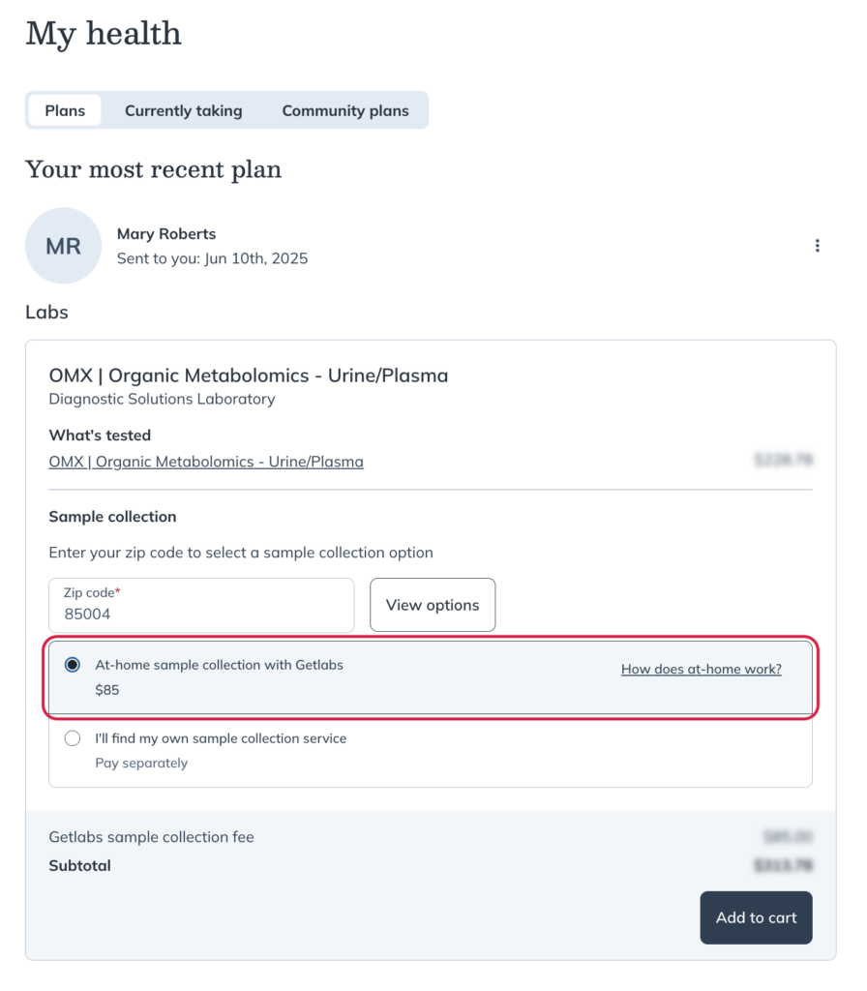Click the $85 at-home collection price
The width and height of the screenshot is (867, 991).
[106, 690]
